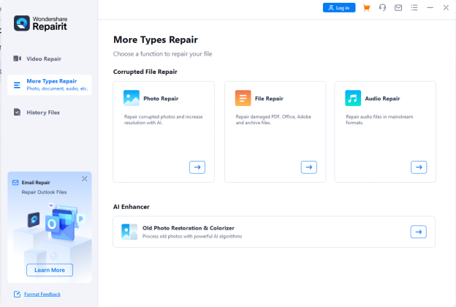Open Old Photo Restoration with its arrow button
The width and height of the screenshot is (456, 307).
419,232
